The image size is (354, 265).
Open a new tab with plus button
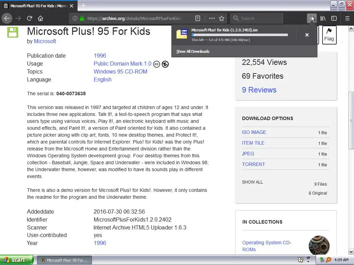coord(83,6)
